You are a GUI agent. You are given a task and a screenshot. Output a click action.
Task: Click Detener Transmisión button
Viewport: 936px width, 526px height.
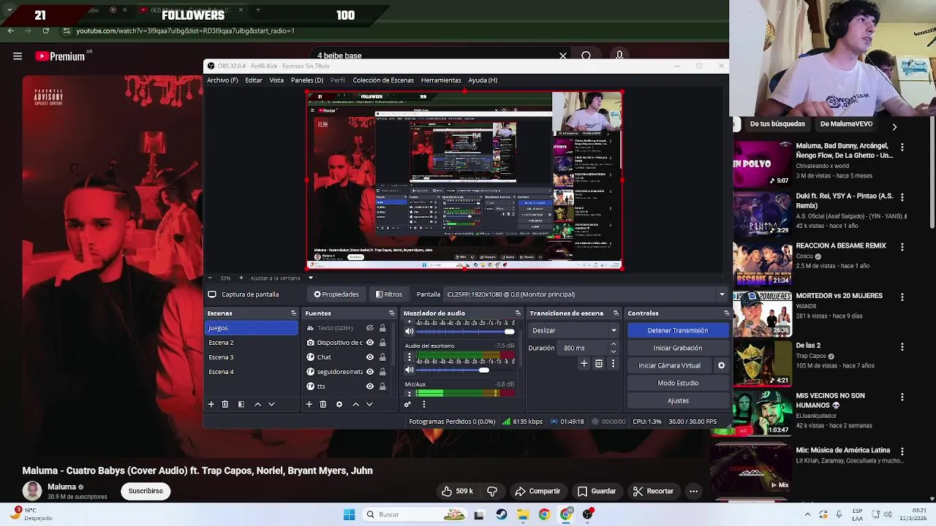click(678, 330)
